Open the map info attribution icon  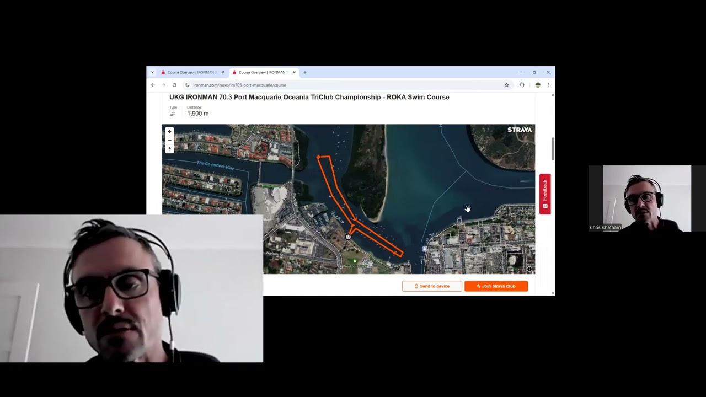[529, 269]
